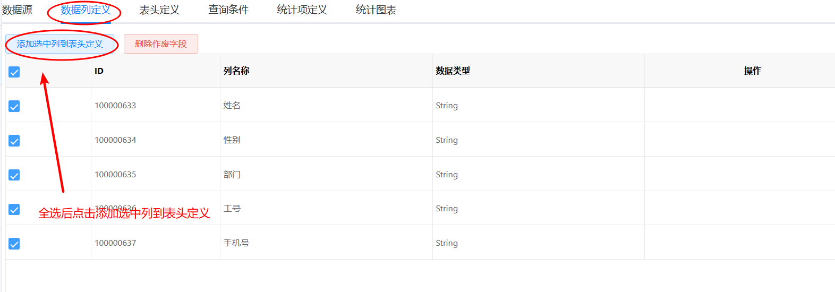
Task: Go to the 查询条件 tab
Action: (x=228, y=10)
